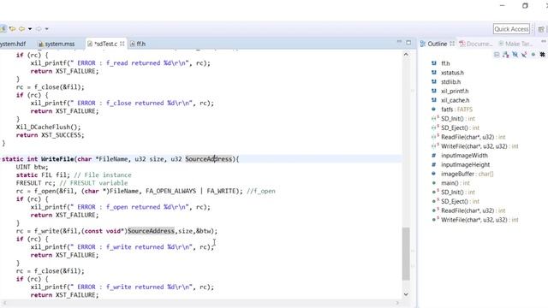Click the '// File instance' comment
548x308 pixels.
103,175
